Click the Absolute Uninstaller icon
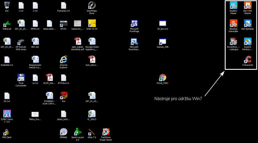258x143 pixels. [x=233, y=23]
